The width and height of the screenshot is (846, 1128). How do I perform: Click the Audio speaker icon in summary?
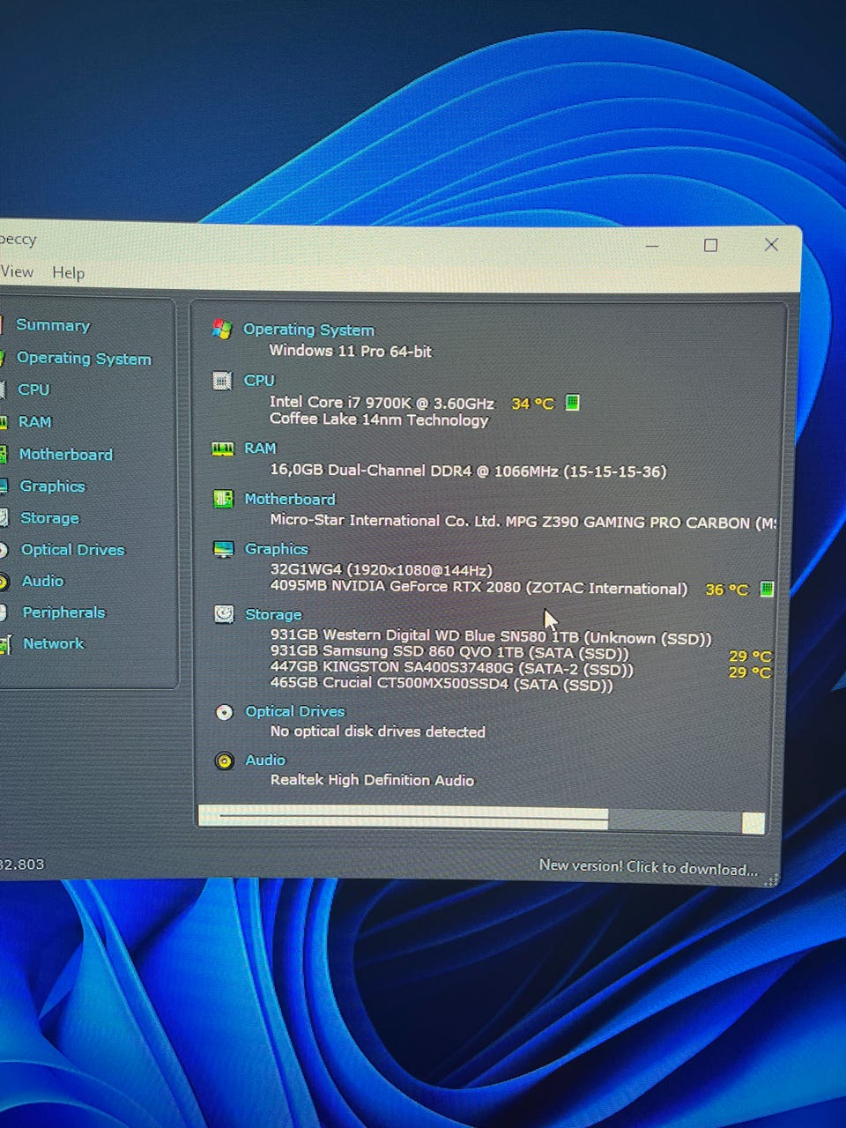point(225,761)
